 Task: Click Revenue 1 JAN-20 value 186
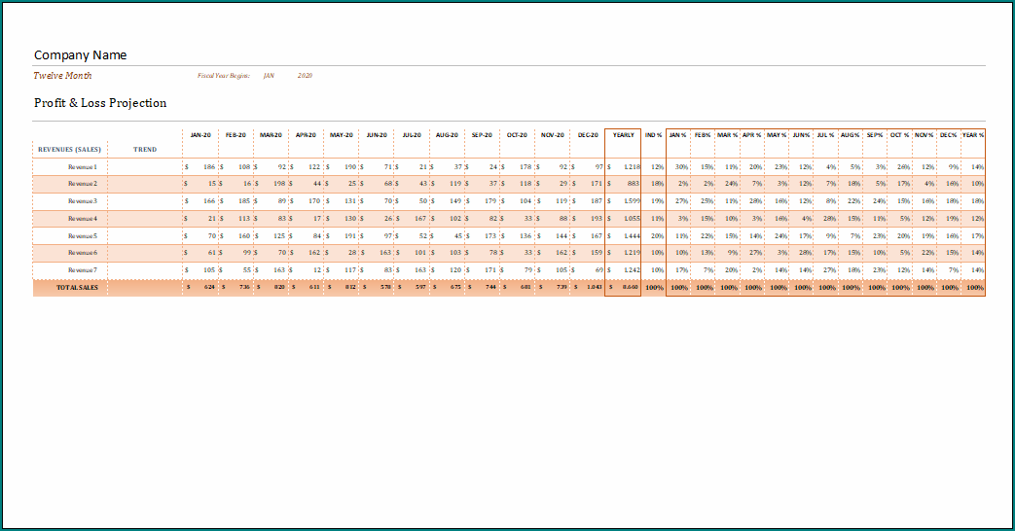(209, 167)
